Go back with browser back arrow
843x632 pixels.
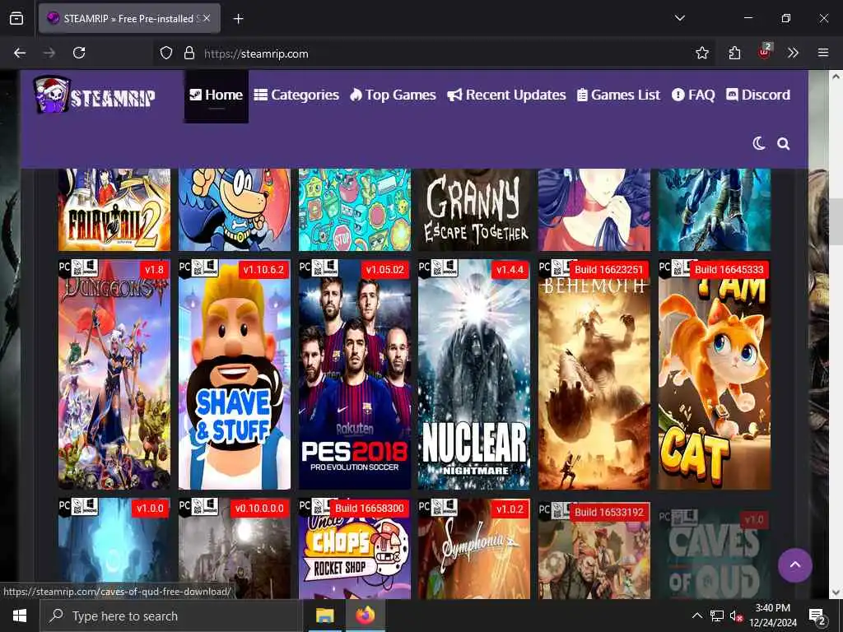(x=20, y=53)
